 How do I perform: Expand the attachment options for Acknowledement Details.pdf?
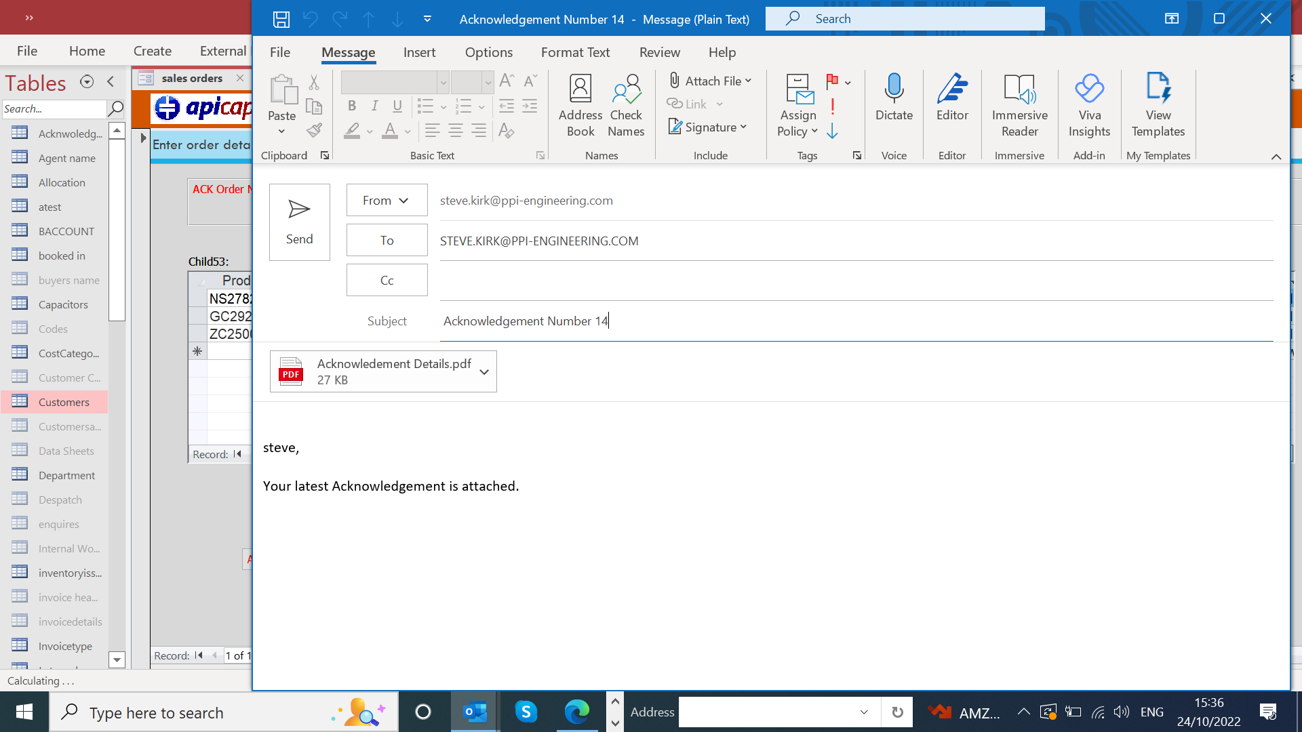coord(484,372)
